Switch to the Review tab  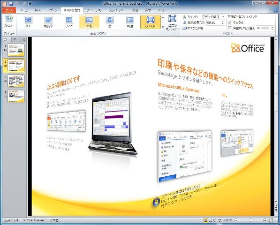135,10
